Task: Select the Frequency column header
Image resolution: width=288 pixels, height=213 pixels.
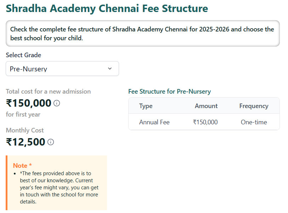Action: pos(254,106)
